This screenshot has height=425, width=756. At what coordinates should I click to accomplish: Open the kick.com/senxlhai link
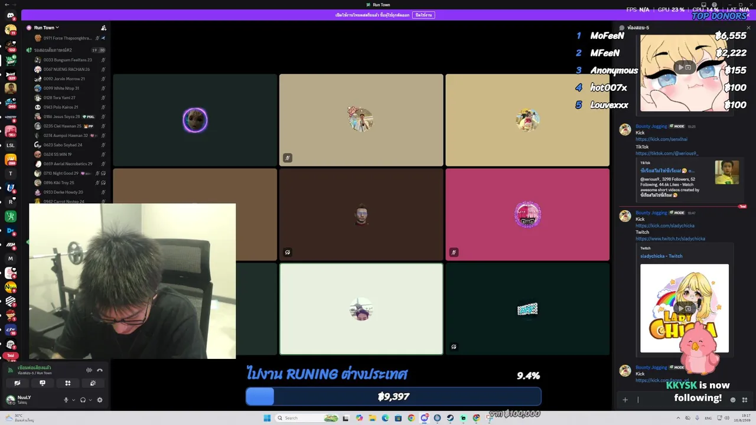pos(661,139)
